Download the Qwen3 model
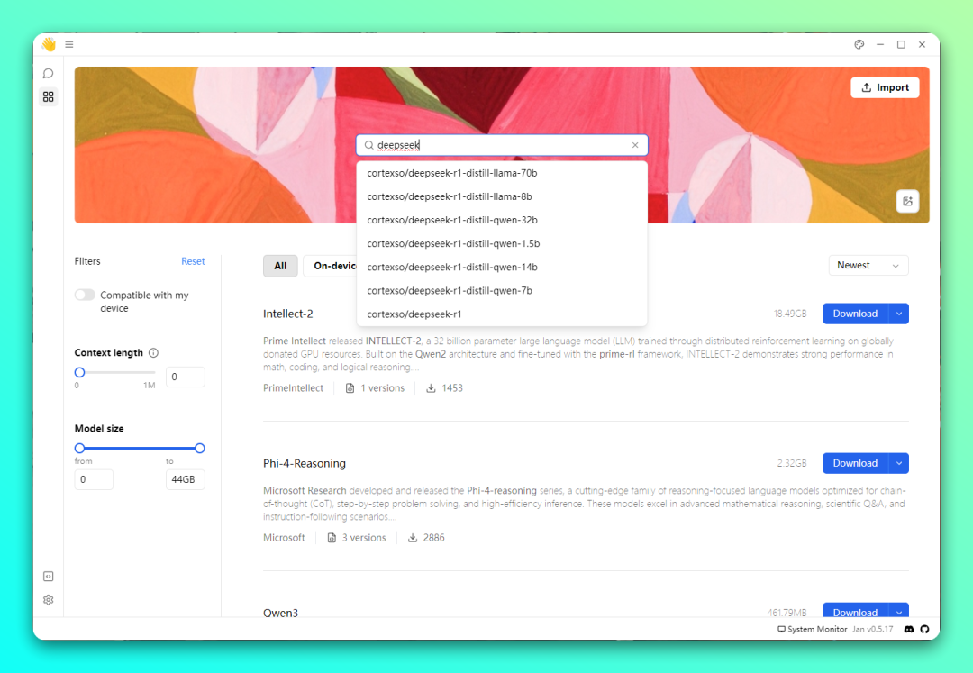This screenshot has width=973, height=673. 855,612
